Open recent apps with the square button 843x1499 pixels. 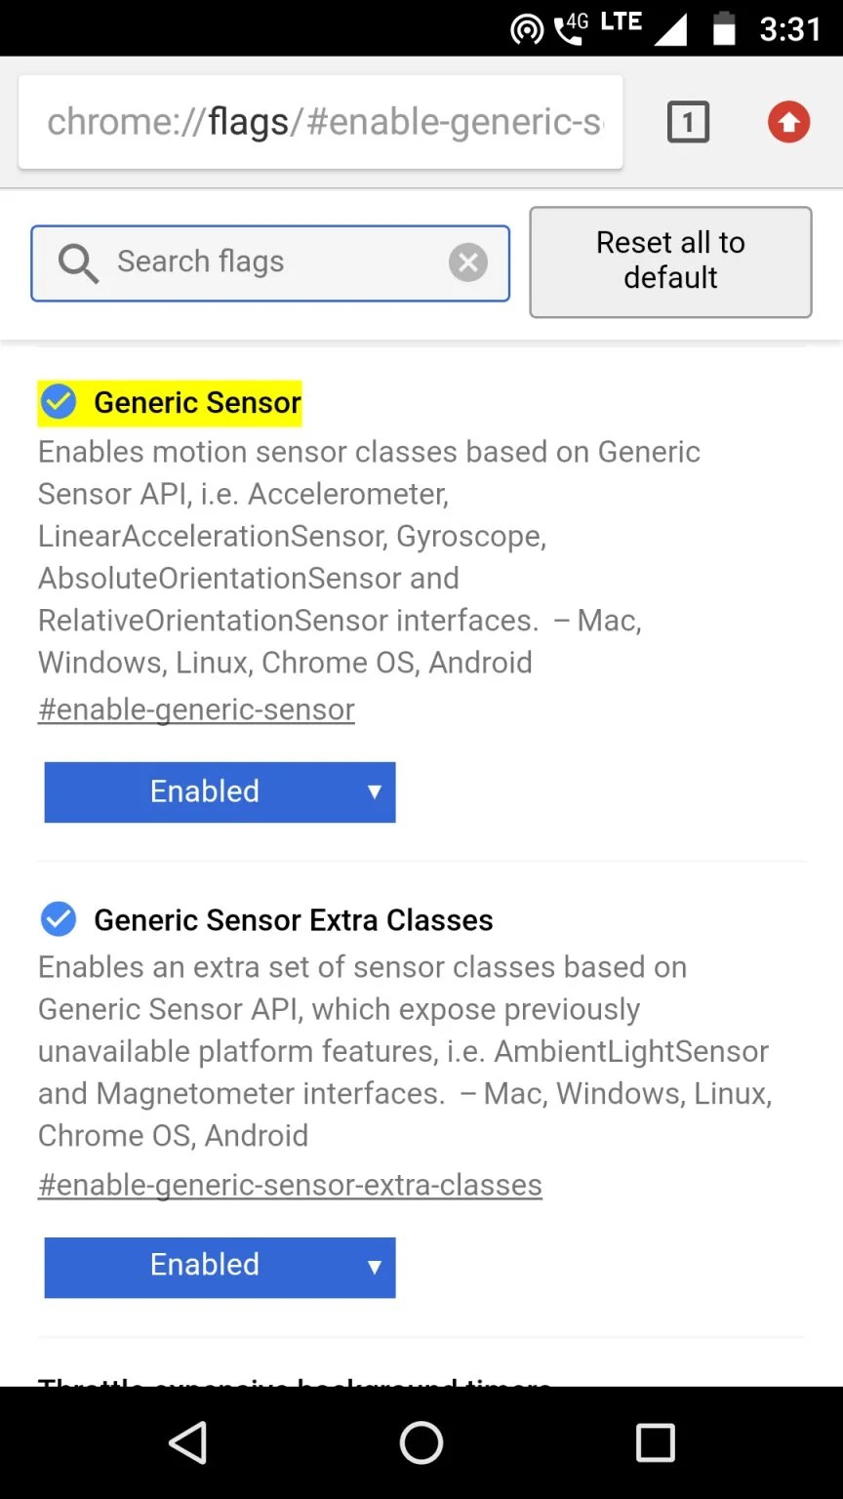tap(655, 1442)
